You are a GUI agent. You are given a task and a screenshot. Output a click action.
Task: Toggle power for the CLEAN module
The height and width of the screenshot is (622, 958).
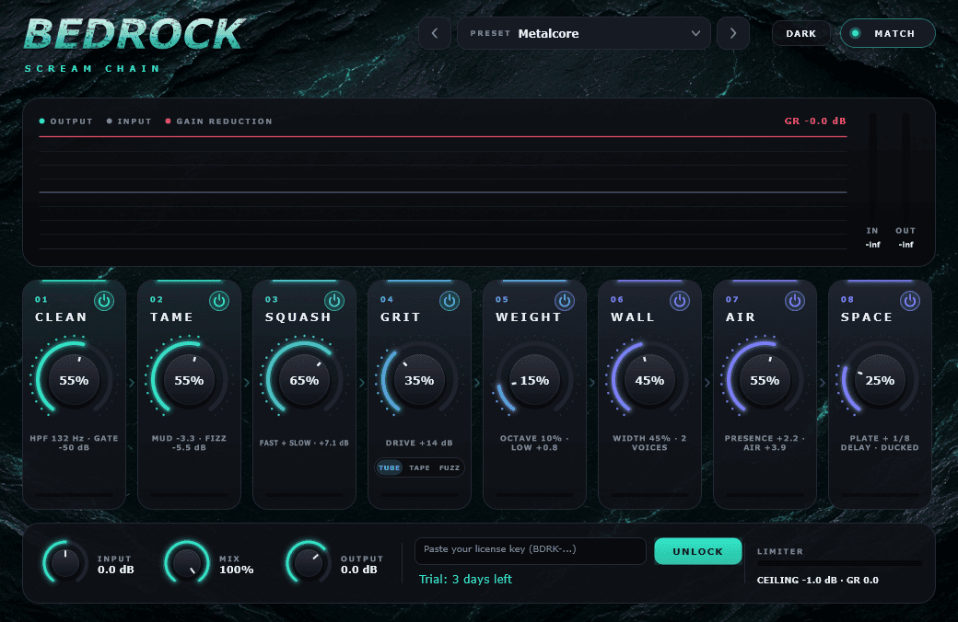[x=104, y=301]
